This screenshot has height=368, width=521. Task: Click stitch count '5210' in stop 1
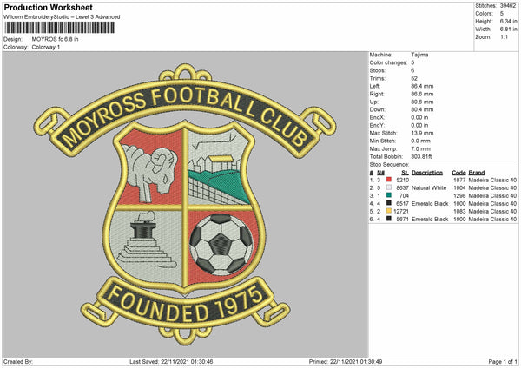click(402, 180)
